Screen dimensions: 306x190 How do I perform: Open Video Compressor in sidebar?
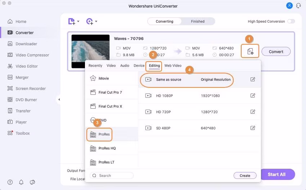click(x=28, y=55)
